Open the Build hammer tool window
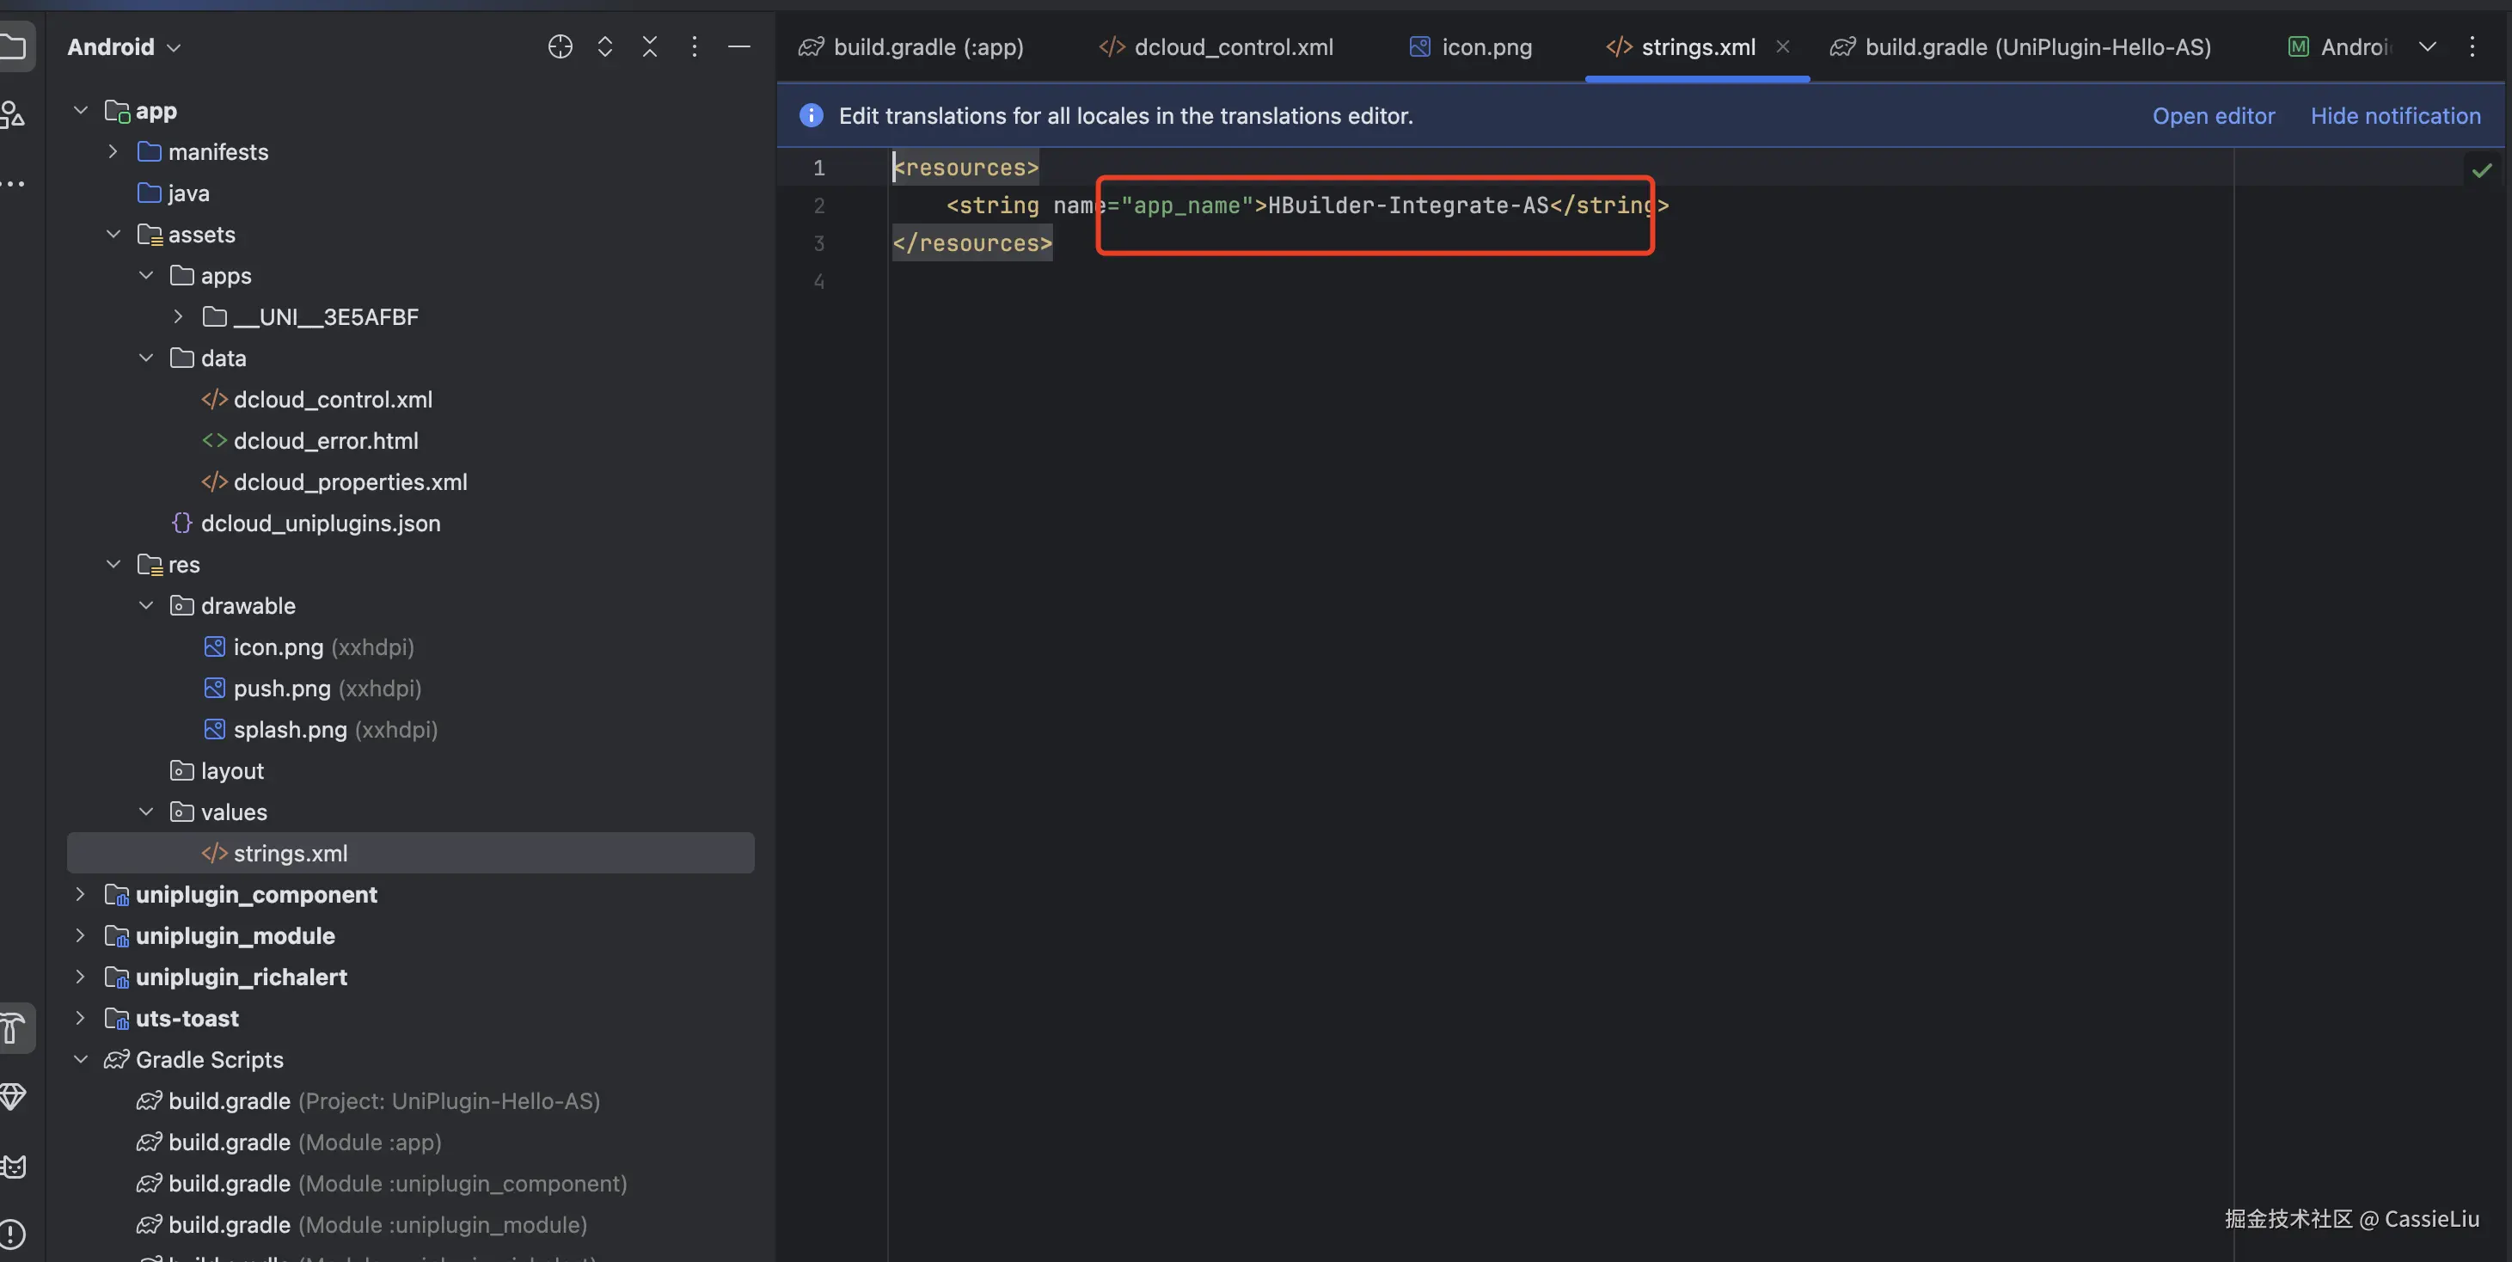 coord(14,1028)
